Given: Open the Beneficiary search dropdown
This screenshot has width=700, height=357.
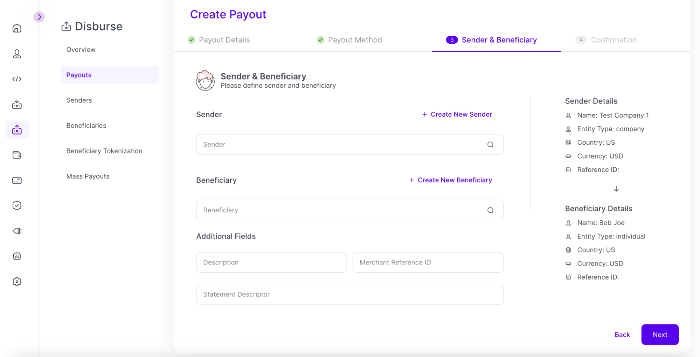Looking at the screenshot, I should click(349, 210).
